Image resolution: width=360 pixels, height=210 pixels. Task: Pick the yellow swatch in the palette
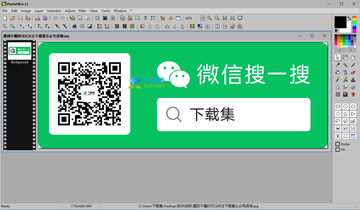pyautogui.click(x=341, y=44)
